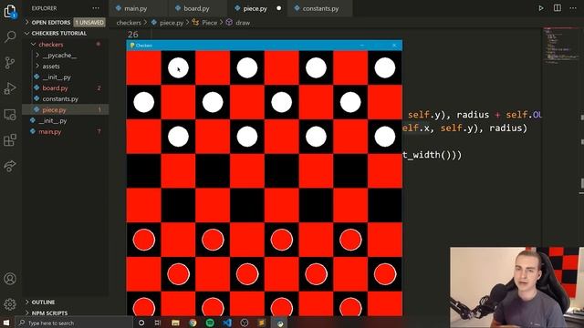Expand the __pycache__ folder
Image resolution: width=584 pixels, height=328 pixels.
(x=59, y=56)
